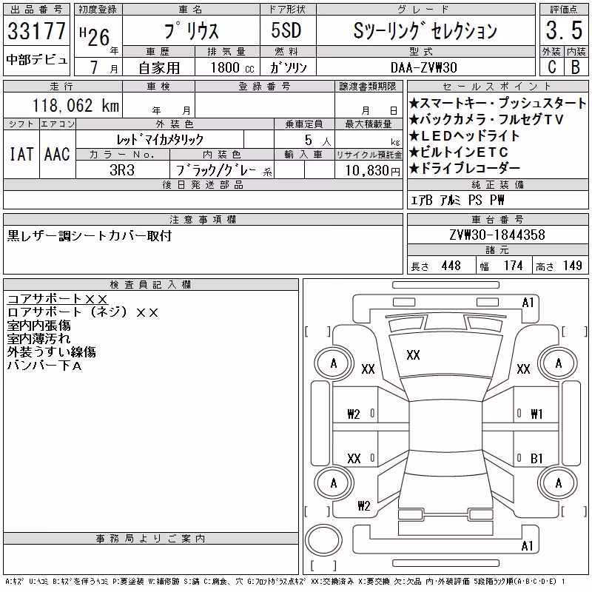Click the recycle deposit 10,830円
Screen dimensions: 592x592
coord(372,171)
